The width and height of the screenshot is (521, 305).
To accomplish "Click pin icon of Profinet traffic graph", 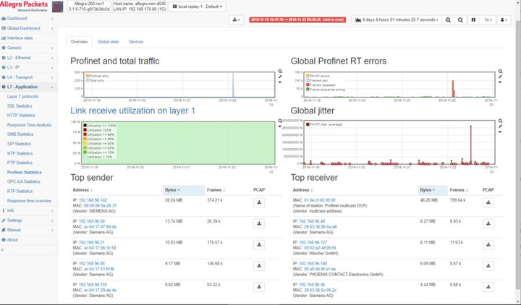I will coord(280,77).
